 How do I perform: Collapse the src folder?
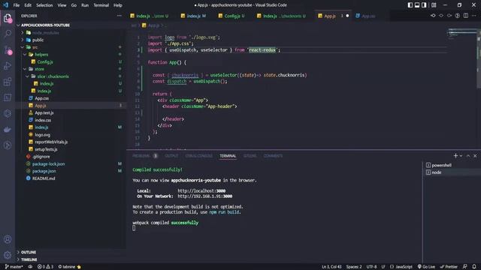coord(35,47)
